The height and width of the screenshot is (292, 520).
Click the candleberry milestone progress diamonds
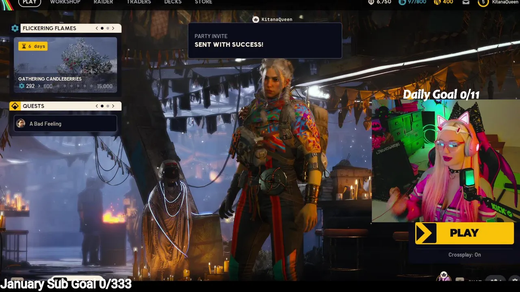click(x=74, y=86)
